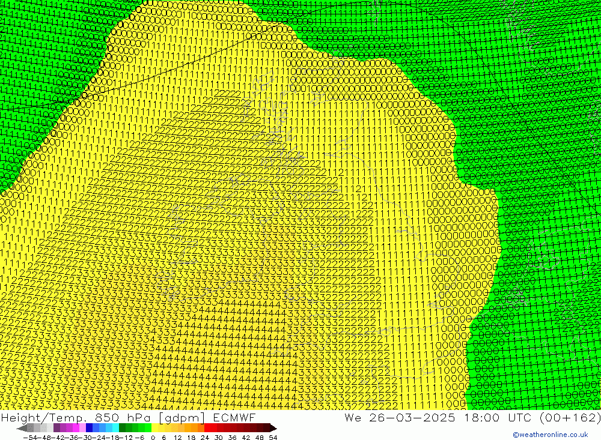601x440 pixels.
Task: Click the '12' legend scale label
Action: (x=178, y=438)
